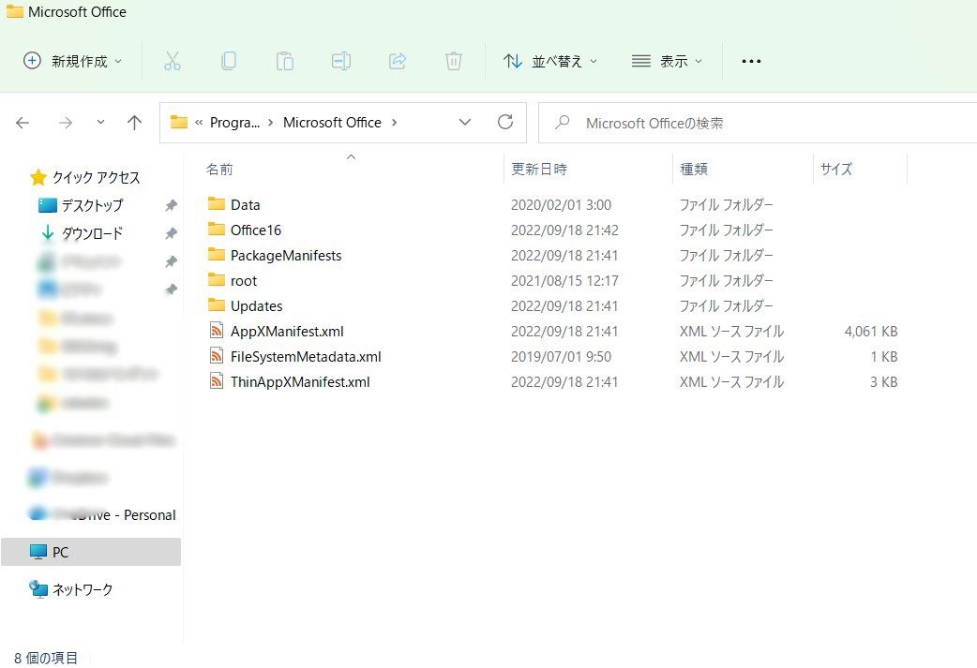Open the more options ellipsis menu
Viewport: 977px width, 668px height.
coord(751,61)
